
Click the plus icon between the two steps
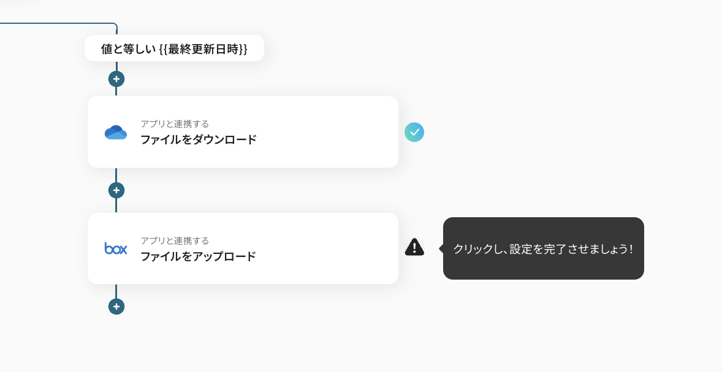(x=116, y=190)
